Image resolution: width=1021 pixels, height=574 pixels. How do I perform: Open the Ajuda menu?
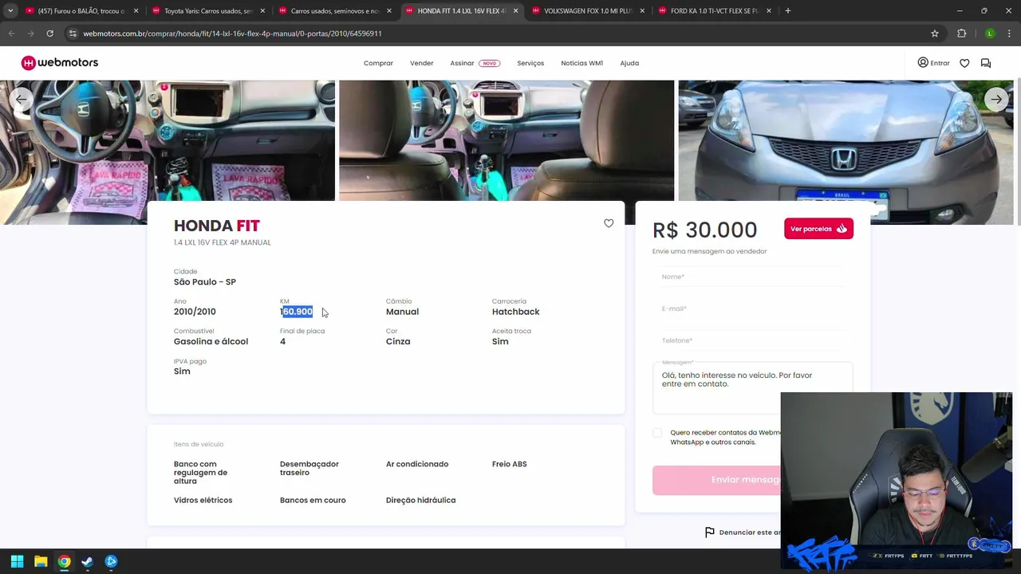tap(629, 63)
